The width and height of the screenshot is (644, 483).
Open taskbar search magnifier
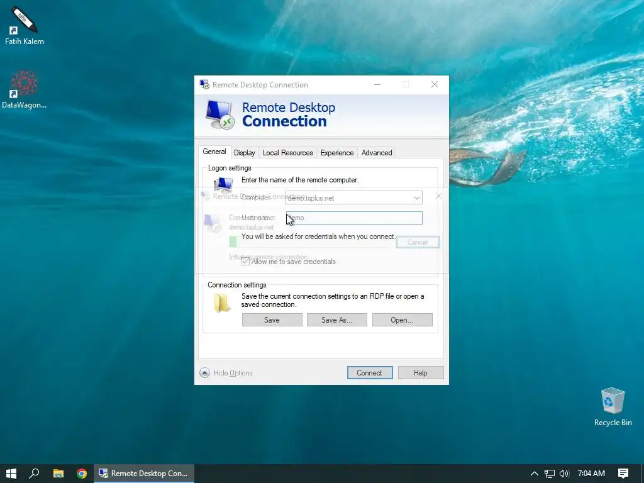34,473
